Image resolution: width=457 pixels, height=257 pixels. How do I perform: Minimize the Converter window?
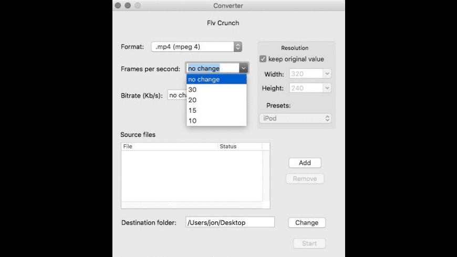(x=128, y=6)
